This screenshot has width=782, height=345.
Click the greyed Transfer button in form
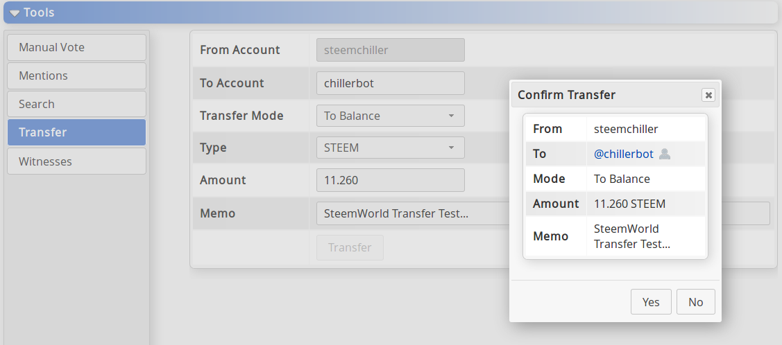[x=350, y=247]
